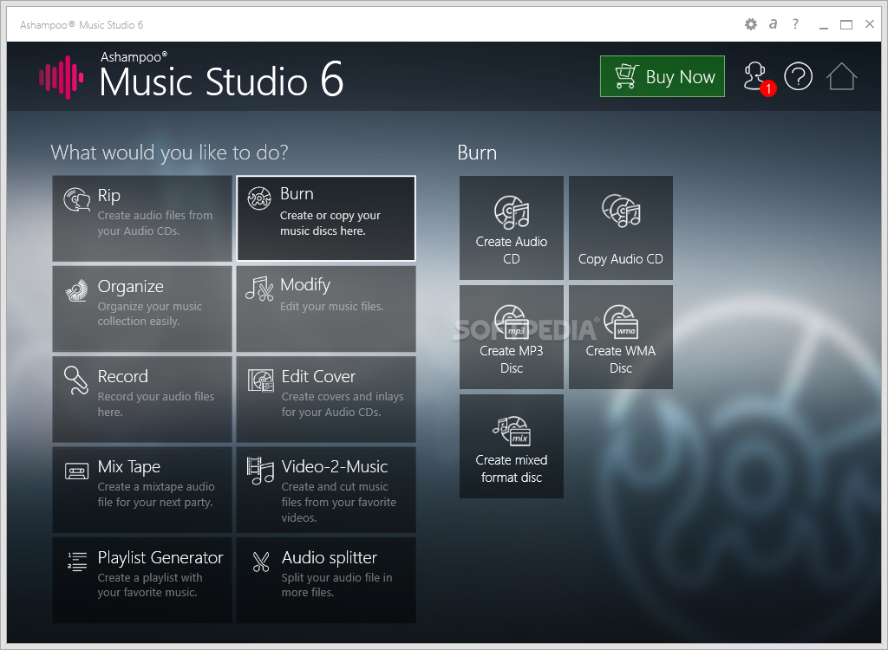Click the Playlist Generator list icon
888x650 pixels.
tap(77, 561)
